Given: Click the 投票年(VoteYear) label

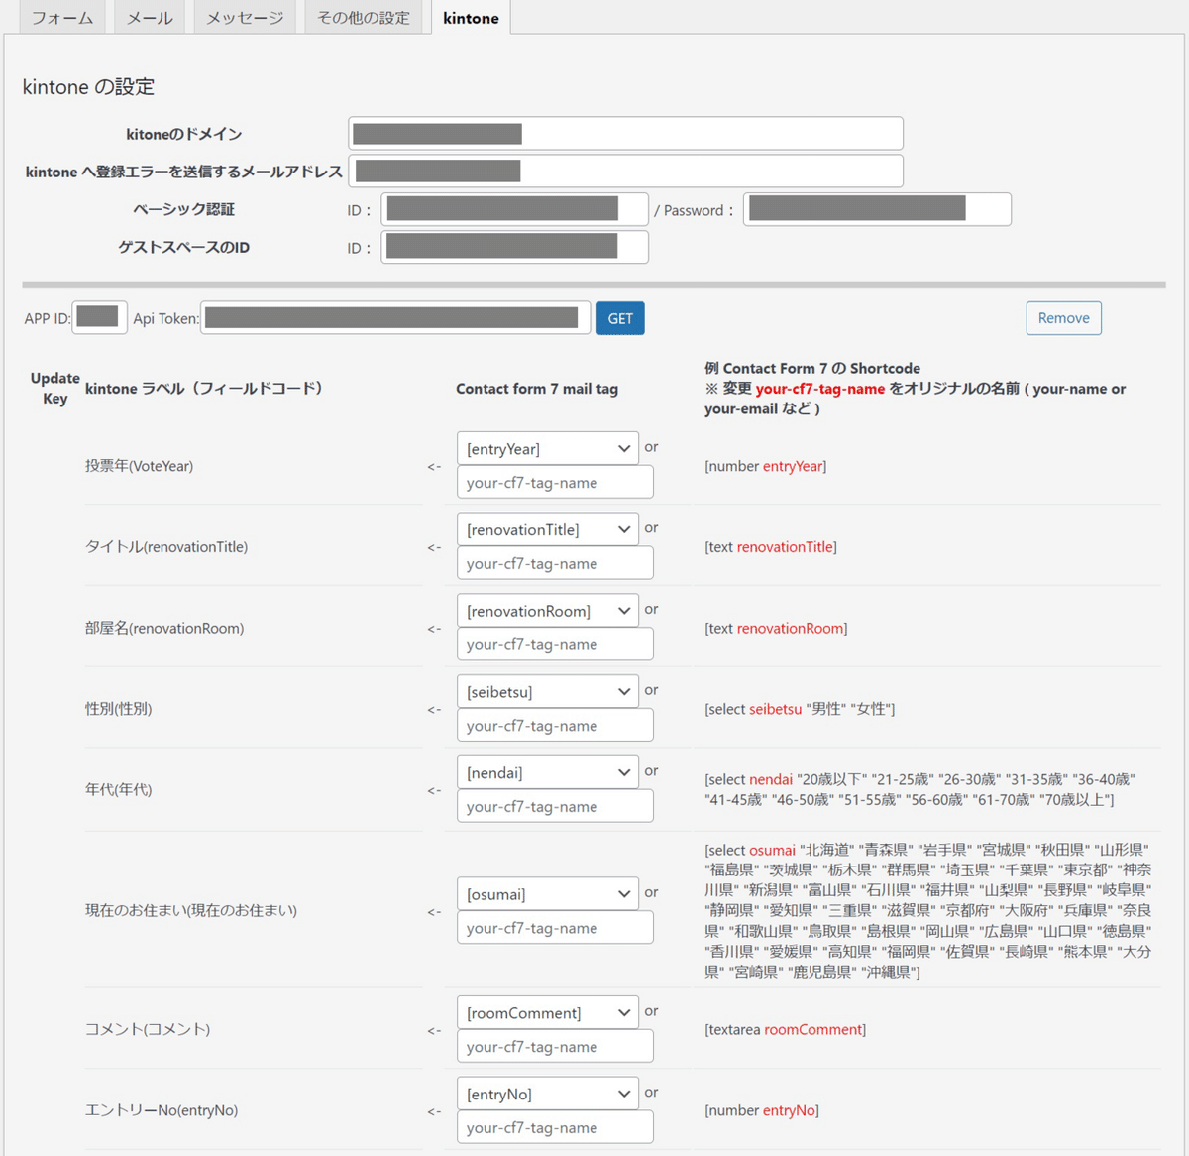Looking at the screenshot, I should point(140,466).
